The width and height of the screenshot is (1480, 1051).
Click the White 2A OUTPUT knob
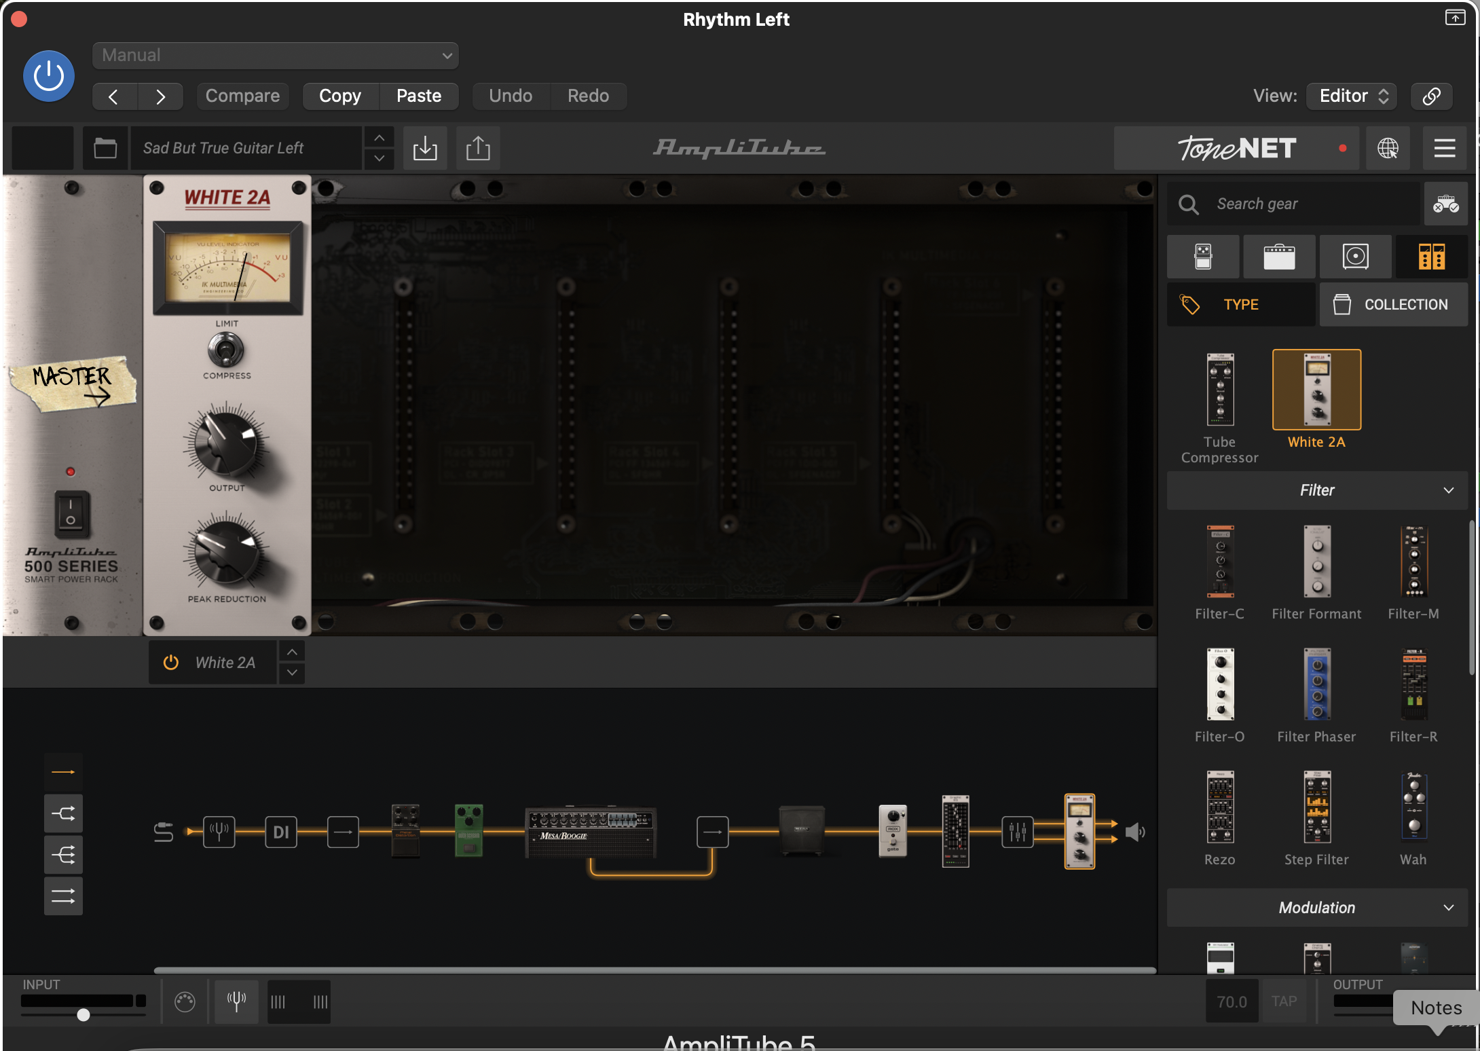click(x=226, y=443)
